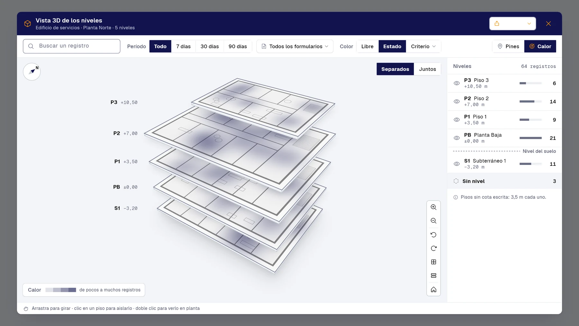Image resolution: width=579 pixels, height=326 pixels.
Task: Rotate view clockwise with the redo arrow icon
Action: coord(434,248)
